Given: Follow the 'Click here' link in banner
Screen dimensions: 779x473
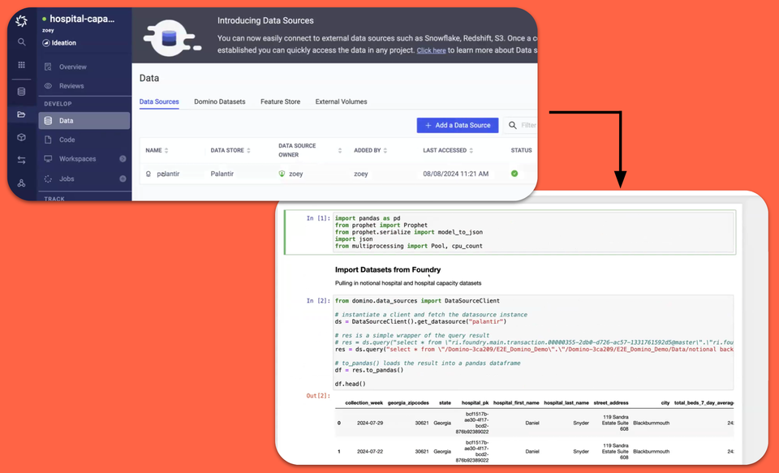Looking at the screenshot, I should (x=431, y=50).
